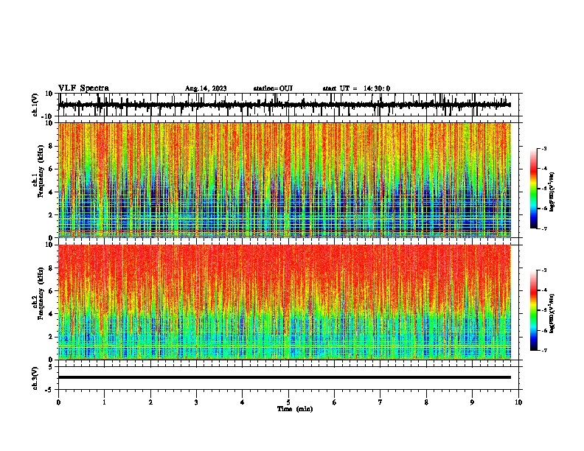
Task: Click the "ch.3(V)" axis label
Action: pos(35,378)
